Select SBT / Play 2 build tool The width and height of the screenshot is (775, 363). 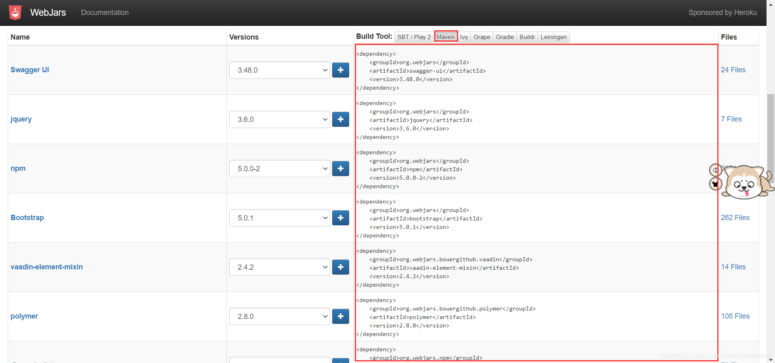point(414,37)
